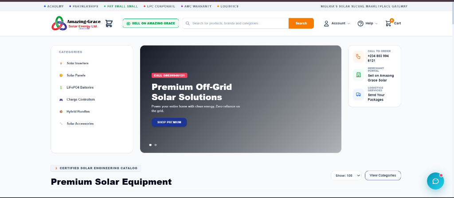Click the Hybrid Bundles box icon
454x198 pixels.
(x=61, y=112)
